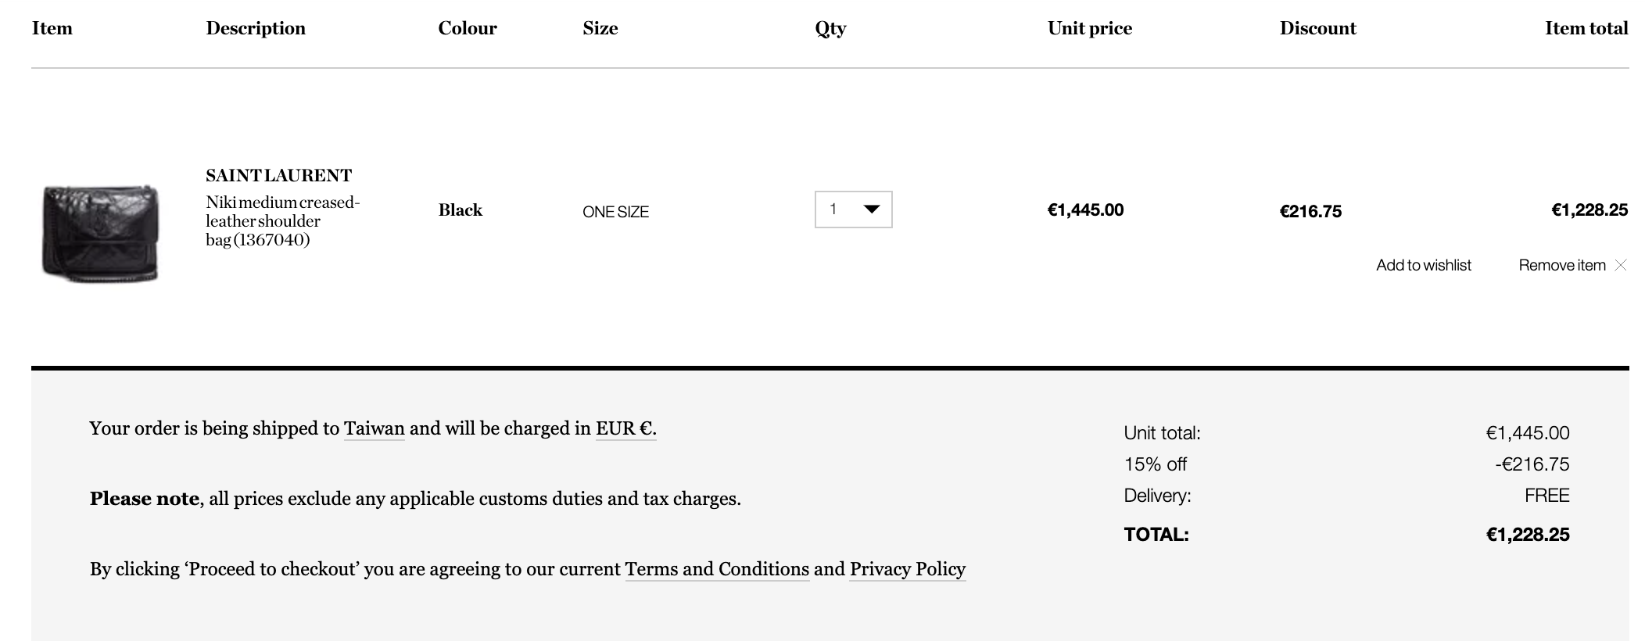Screen dimensions: 1645x641
Task: Add the bag to wishlist
Action: point(1423,265)
